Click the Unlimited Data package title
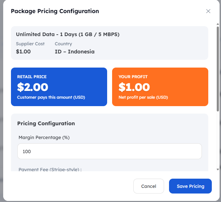 click(68, 34)
